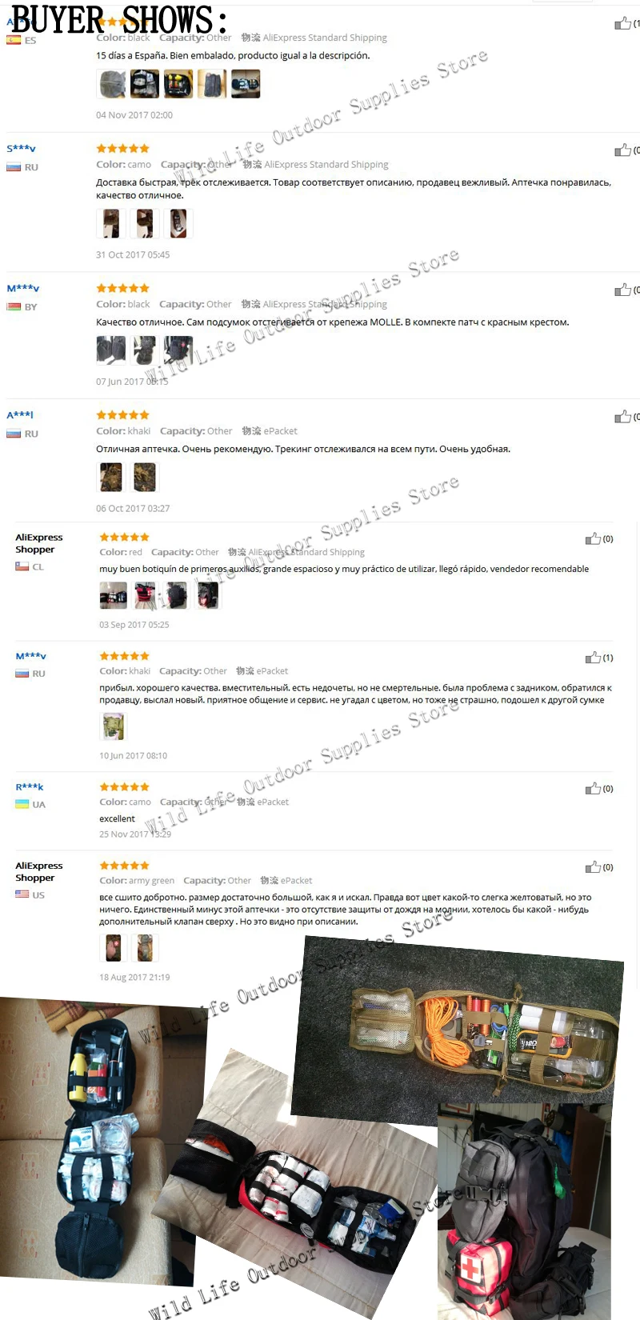This screenshot has height=1320, width=640.
Task: Open second camo photo in A***l review
Action: (145, 477)
